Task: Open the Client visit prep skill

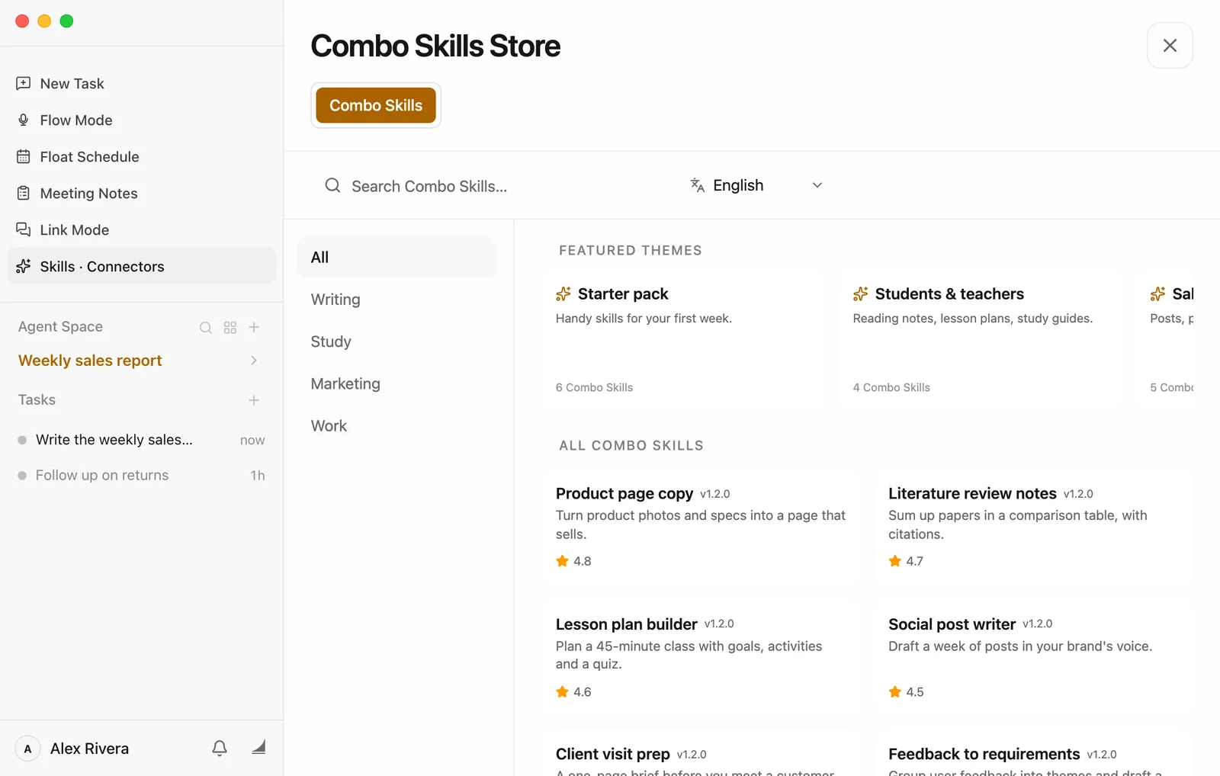Action: click(x=701, y=754)
